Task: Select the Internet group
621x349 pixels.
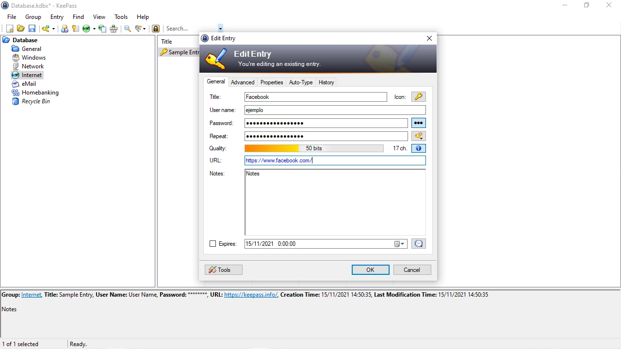Action: 32,75
